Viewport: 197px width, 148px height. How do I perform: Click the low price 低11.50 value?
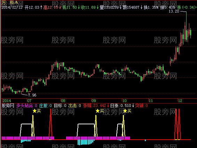pyautogui.click(x=70, y=7)
